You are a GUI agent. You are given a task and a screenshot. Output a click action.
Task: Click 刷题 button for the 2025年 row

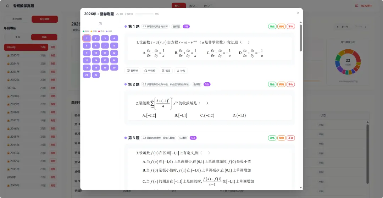(53, 55)
